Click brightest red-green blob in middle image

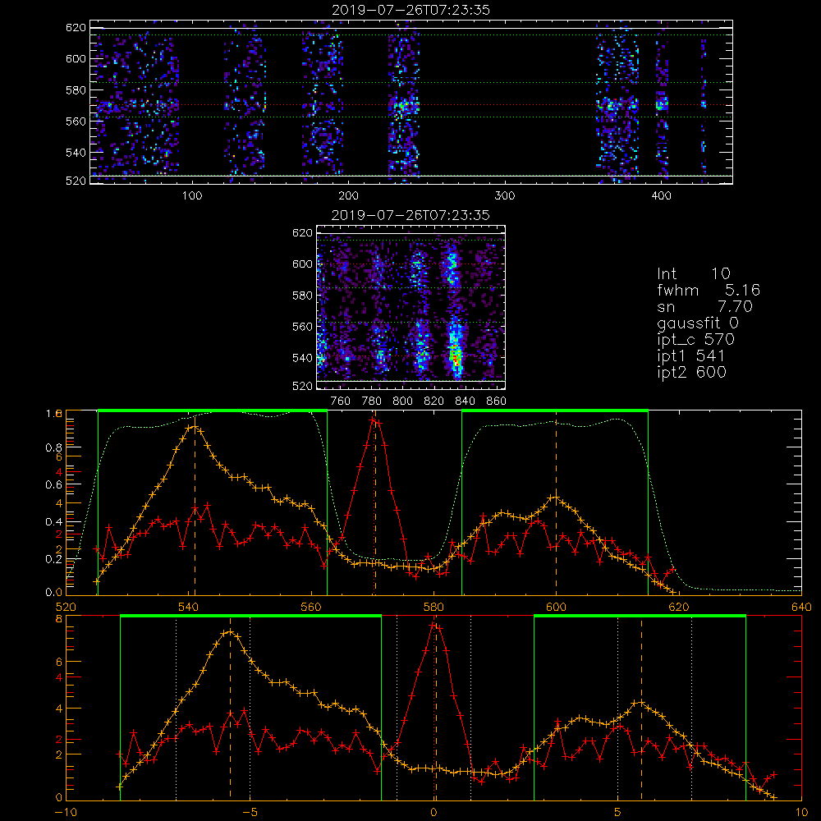pos(456,358)
